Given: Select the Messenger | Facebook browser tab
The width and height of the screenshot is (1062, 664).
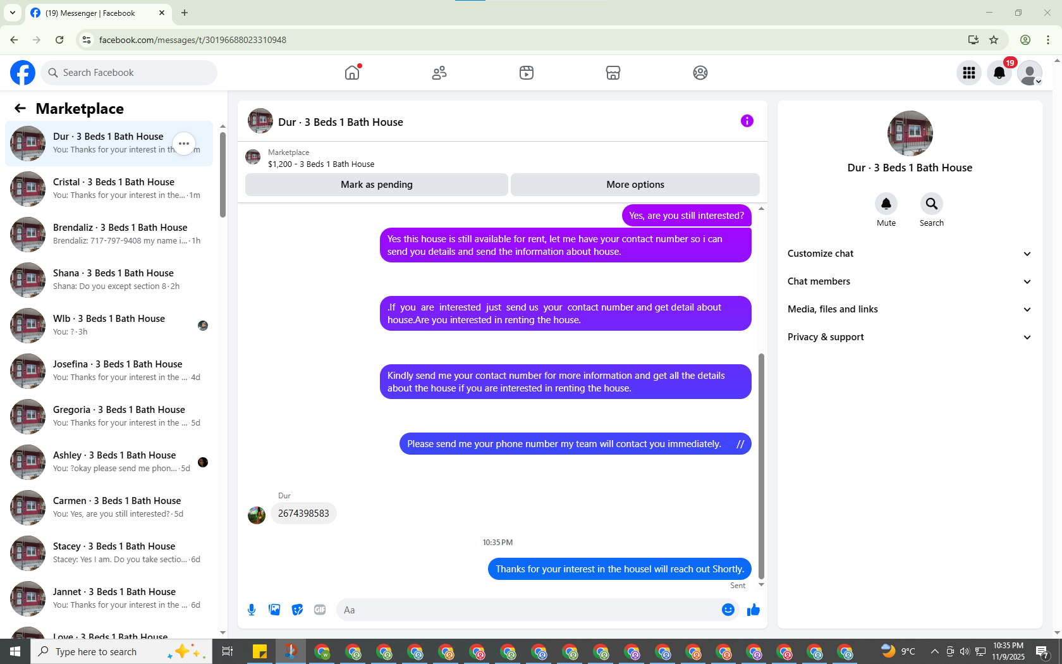Looking at the screenshot, I should [98, 13].
